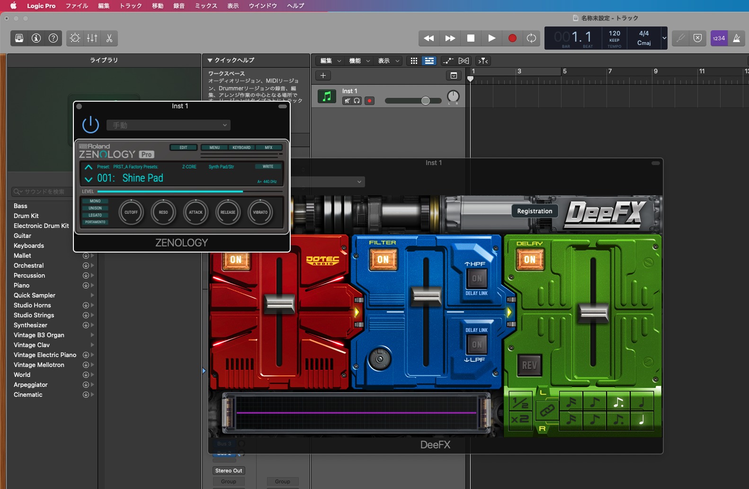Mute the Inst 1 track
Image resolution: width=749 pixels, height=489 pixels.
pos(348,100)
